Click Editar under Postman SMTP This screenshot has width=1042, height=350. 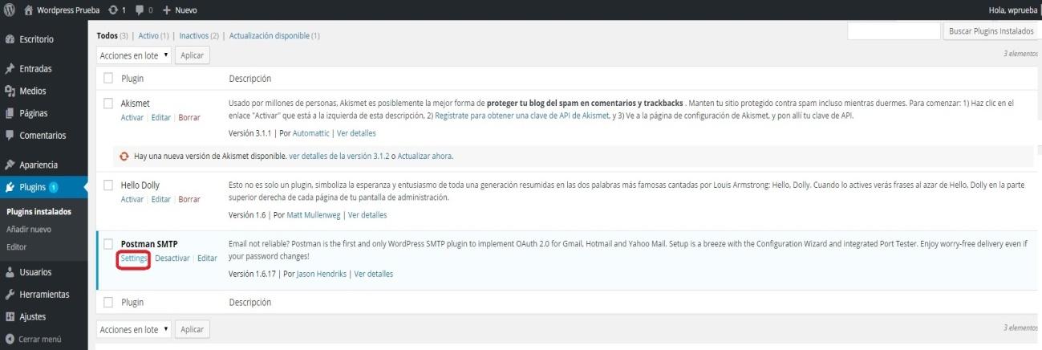click(207, 258)
